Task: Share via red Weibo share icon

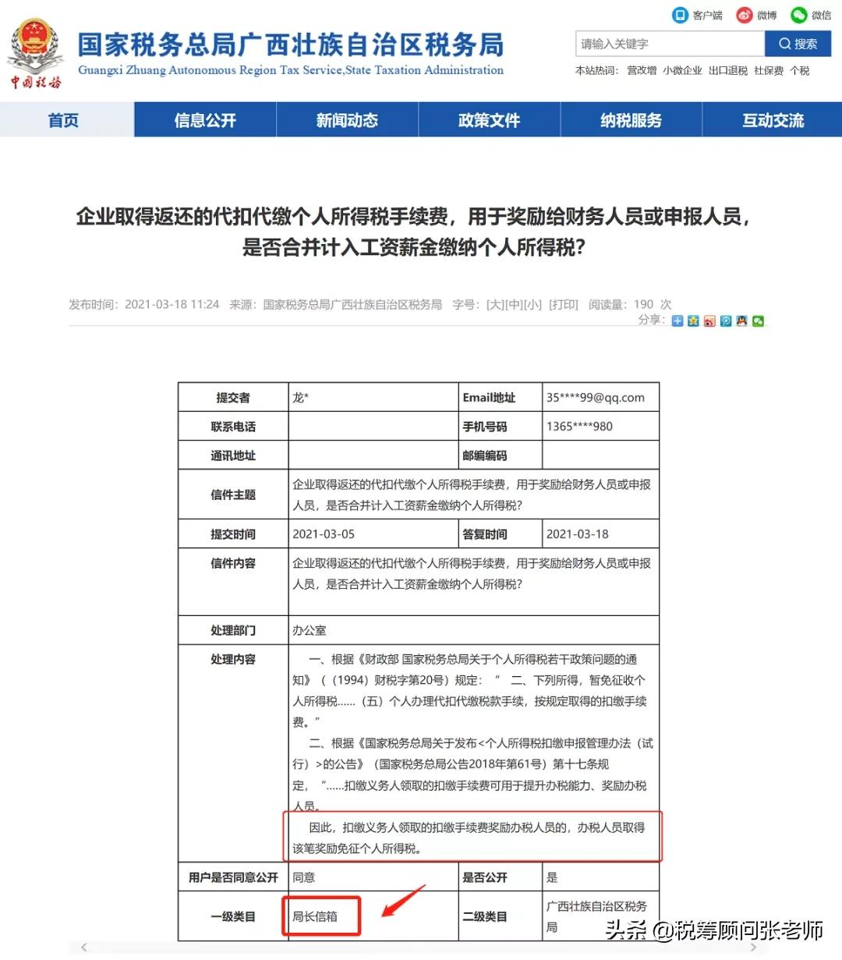Action: pyautogui.click(x=709, y=321)
